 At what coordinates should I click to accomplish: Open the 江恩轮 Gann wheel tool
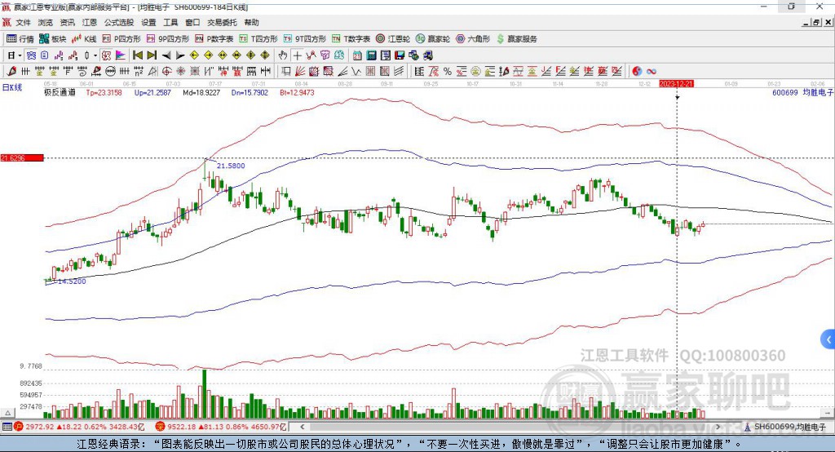coord(393,39)
